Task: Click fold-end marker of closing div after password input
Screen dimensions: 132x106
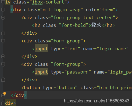Action: click(3, 80)
